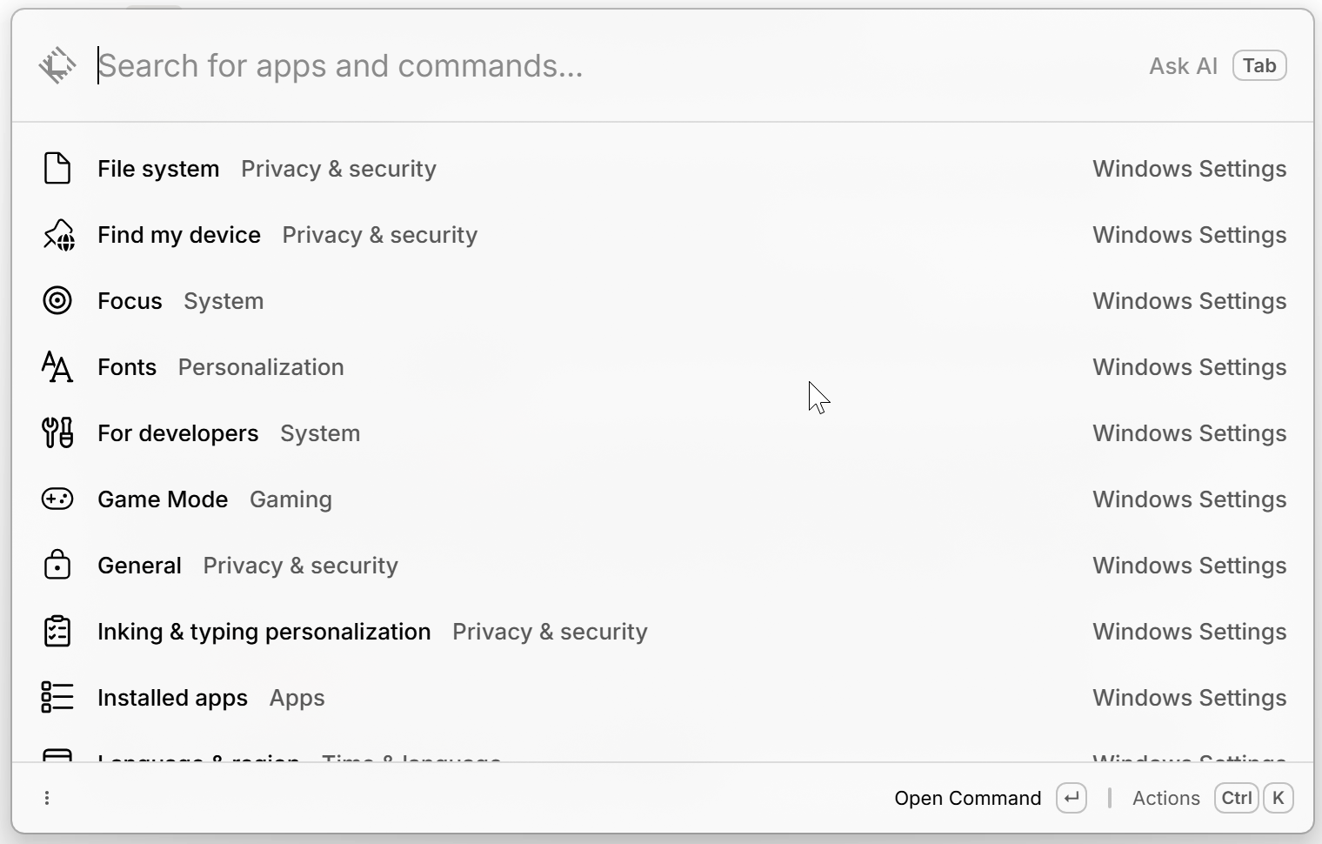The image size is (1322, 844).
Task: Open the three-dot options menu
Action: (x=47, y=798)
